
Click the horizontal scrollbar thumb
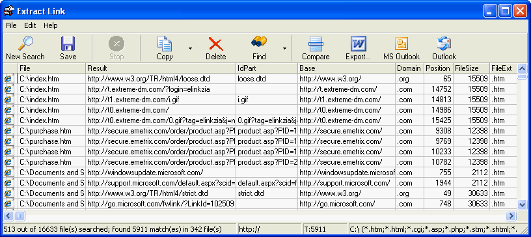[20, 216]
